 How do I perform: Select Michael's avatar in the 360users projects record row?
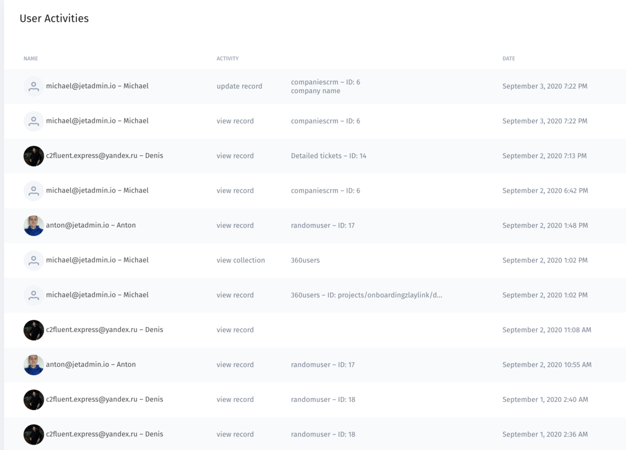[x=34, y=295]
